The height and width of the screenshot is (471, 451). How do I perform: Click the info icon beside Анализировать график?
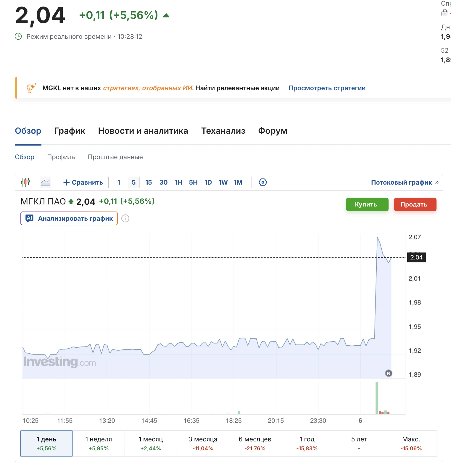click(125, 219)
